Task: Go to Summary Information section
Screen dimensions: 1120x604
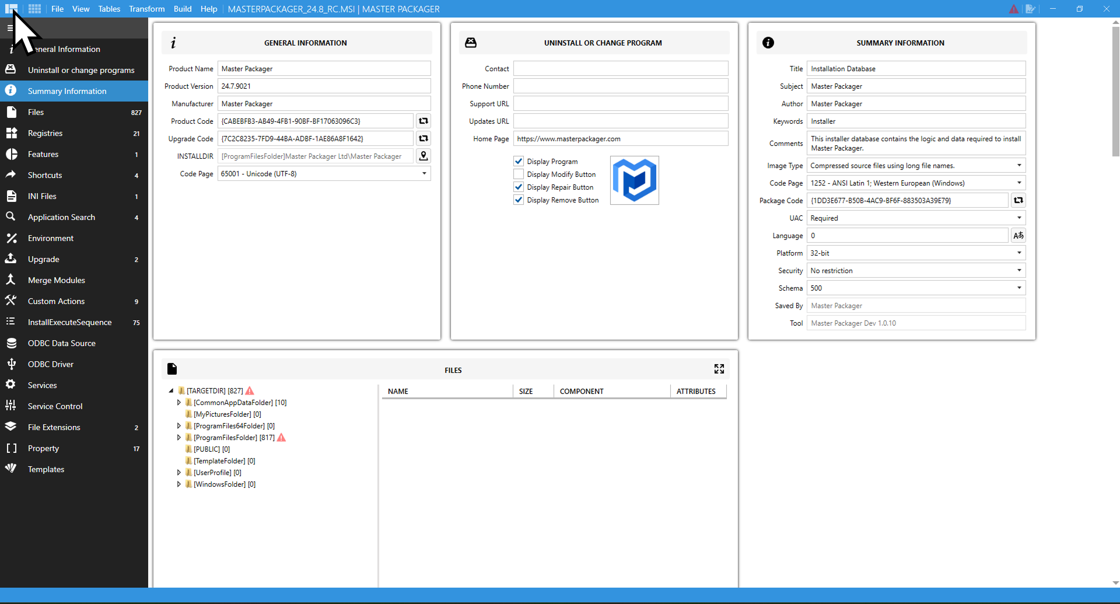Action: pos(74,91)
